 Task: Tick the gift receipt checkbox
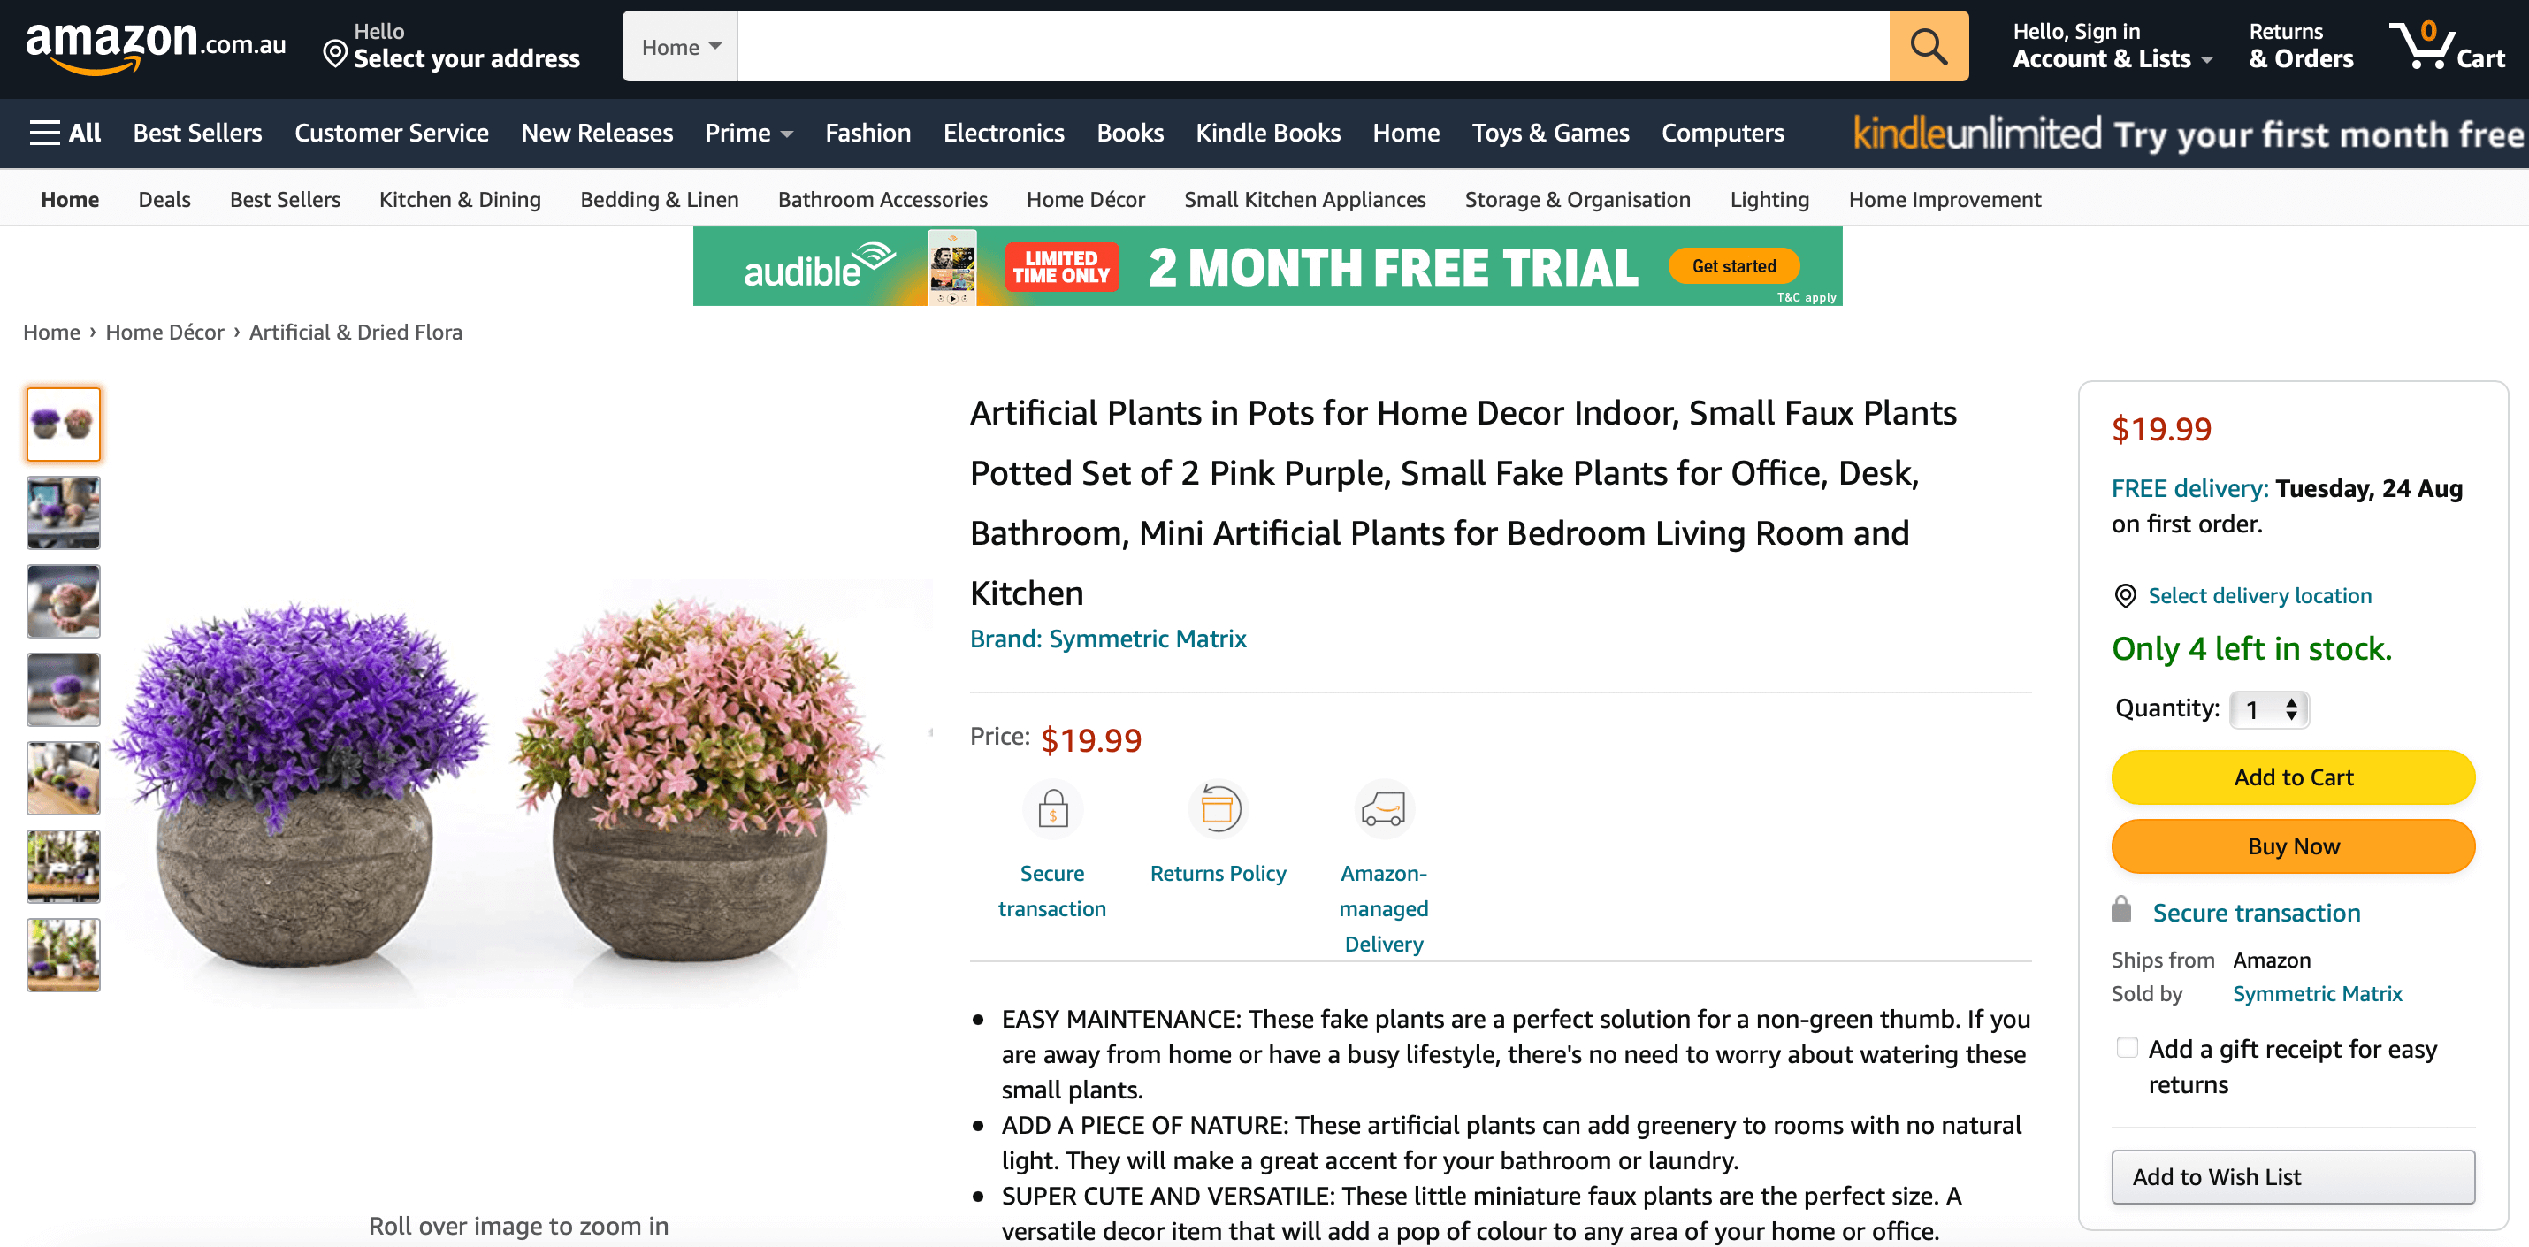2128,1048
